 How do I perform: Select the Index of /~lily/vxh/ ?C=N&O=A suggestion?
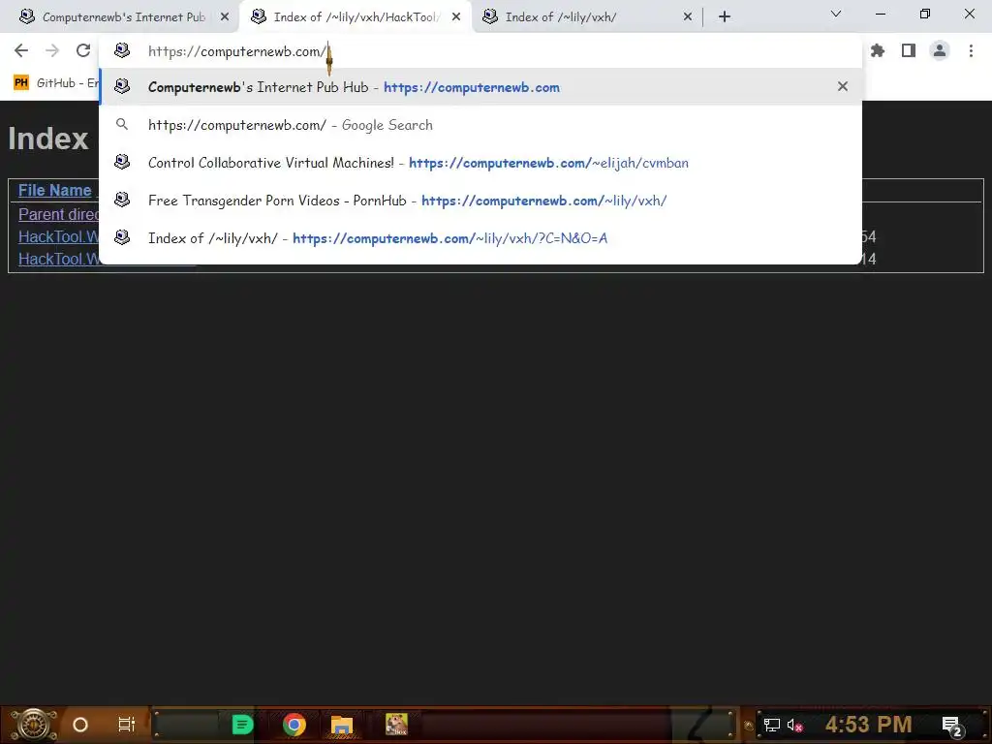tap(480, 238)
